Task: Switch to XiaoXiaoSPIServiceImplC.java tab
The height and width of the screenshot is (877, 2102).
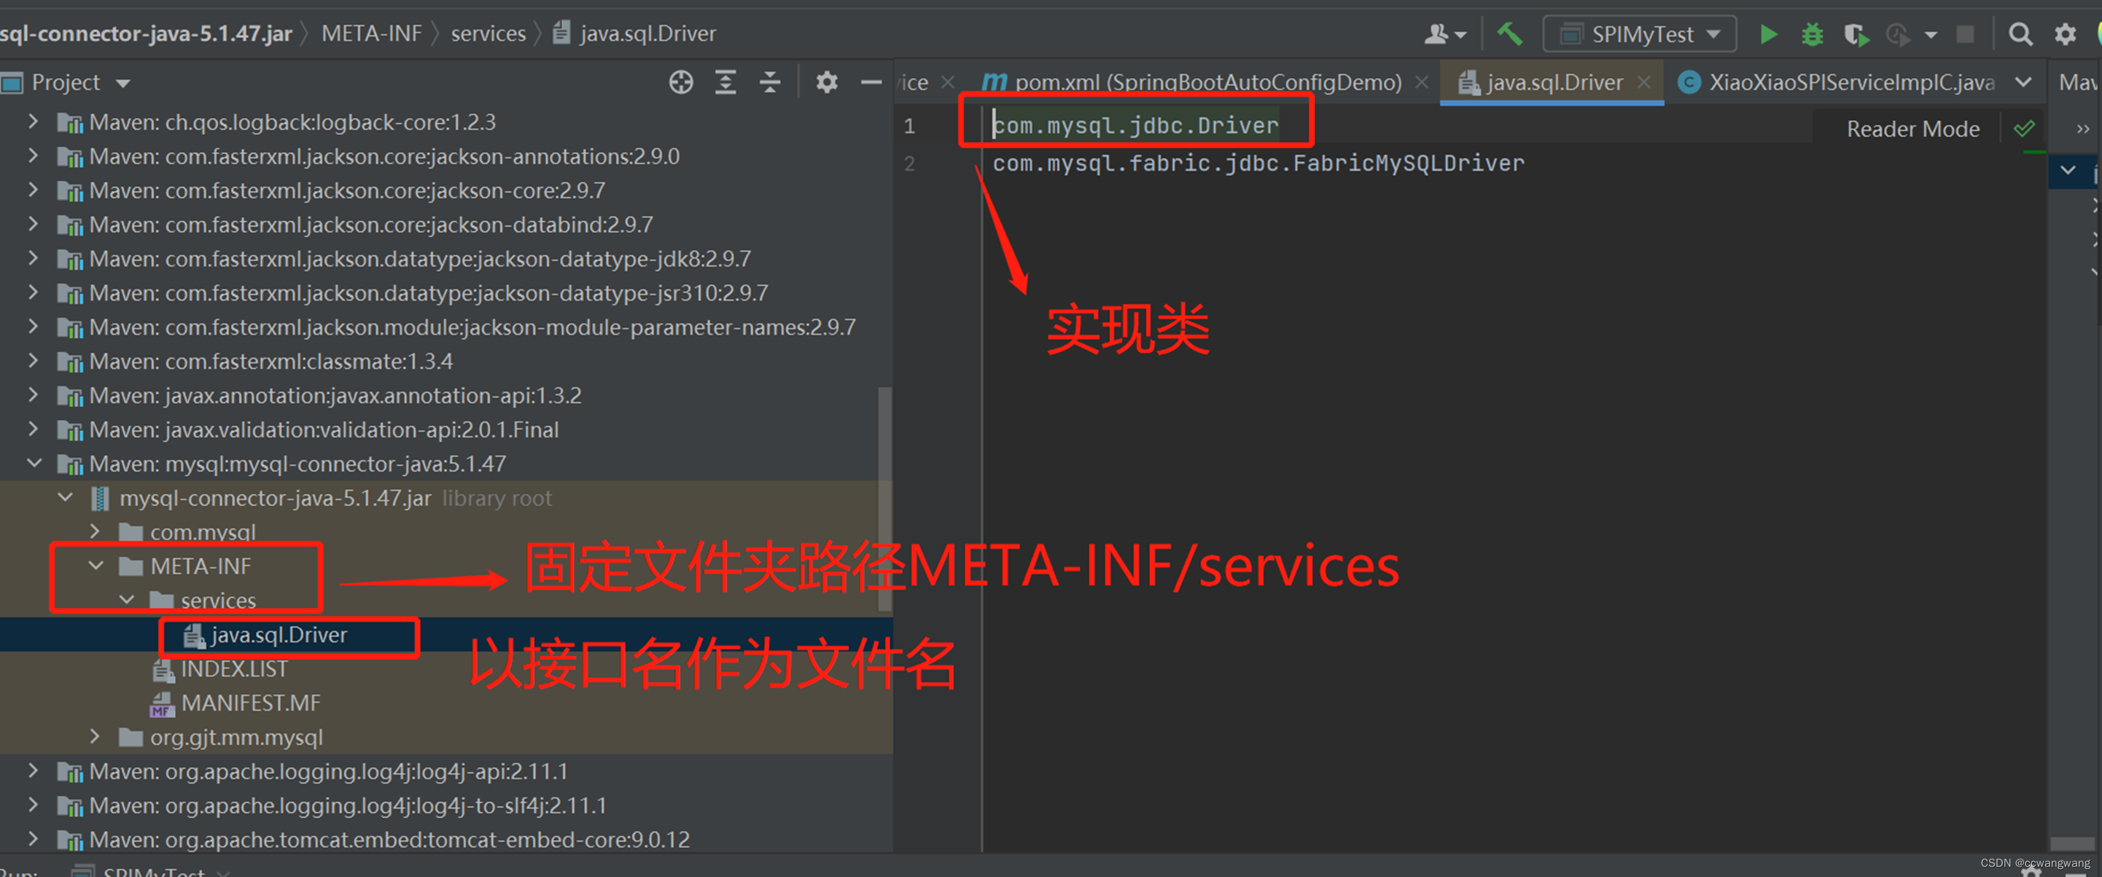Action: (1850, 82)
